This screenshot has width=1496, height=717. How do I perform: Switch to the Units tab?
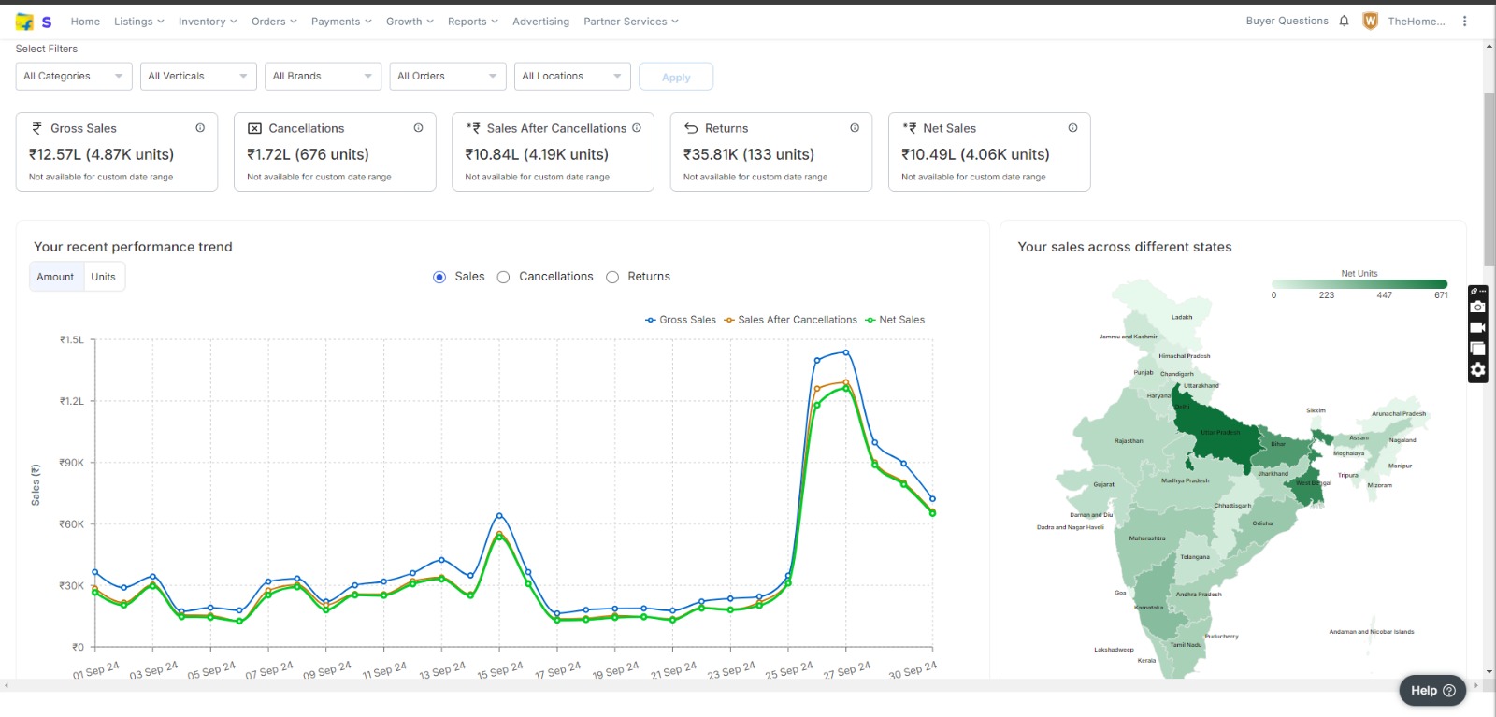coord(104,277)
